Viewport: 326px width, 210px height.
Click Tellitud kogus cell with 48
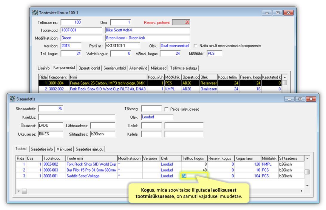click(194, 170)
